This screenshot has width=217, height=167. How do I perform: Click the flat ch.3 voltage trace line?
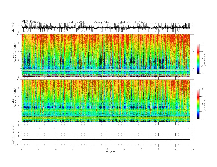click(x=105, y=129)
